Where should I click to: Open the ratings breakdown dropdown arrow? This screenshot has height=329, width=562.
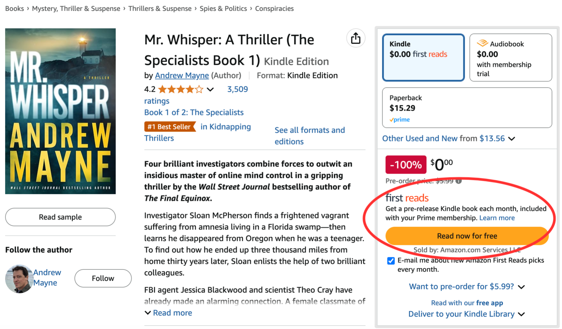210,90
